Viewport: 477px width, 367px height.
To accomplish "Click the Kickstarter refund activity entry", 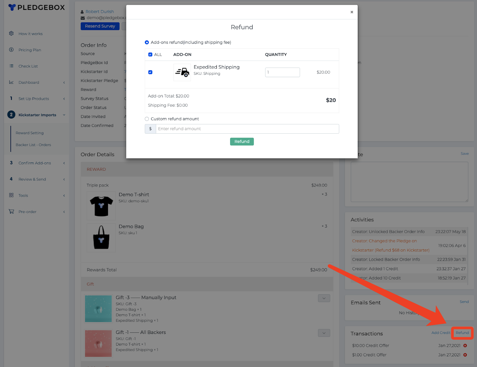I will (x=391, y=245).
